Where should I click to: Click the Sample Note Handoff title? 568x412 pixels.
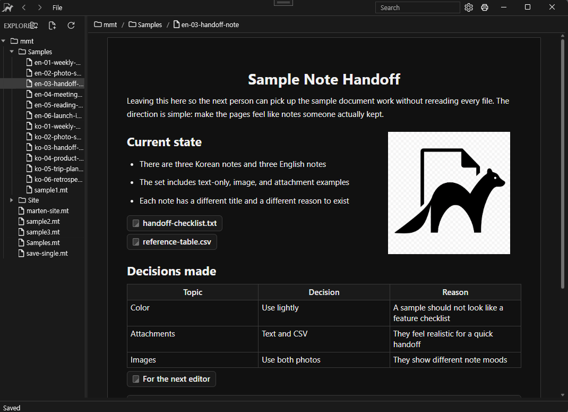click(324, 79)
